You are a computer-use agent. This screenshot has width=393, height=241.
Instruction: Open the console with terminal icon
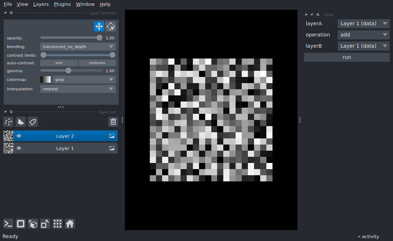pyautogui.click(x=8, y=224)
